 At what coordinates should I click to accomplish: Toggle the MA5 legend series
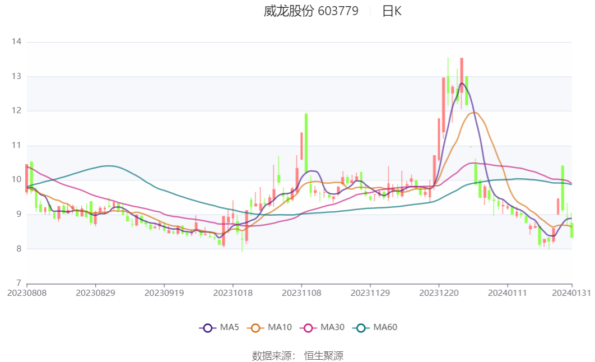click(x=219, y=327)
